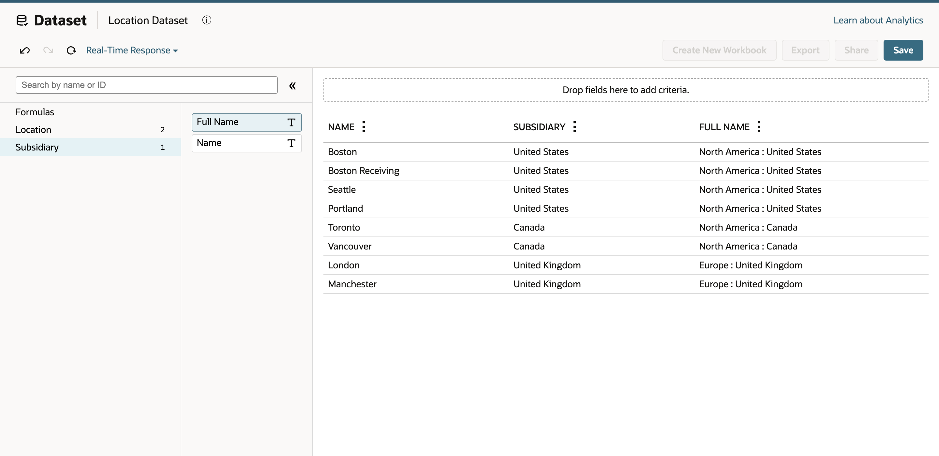Click the Create New Workbook button

tap(719, 50)
